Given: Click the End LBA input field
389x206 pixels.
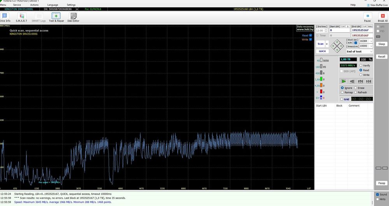Looking at the screenshot, I should pyautogui.click(x=362, y=30).
